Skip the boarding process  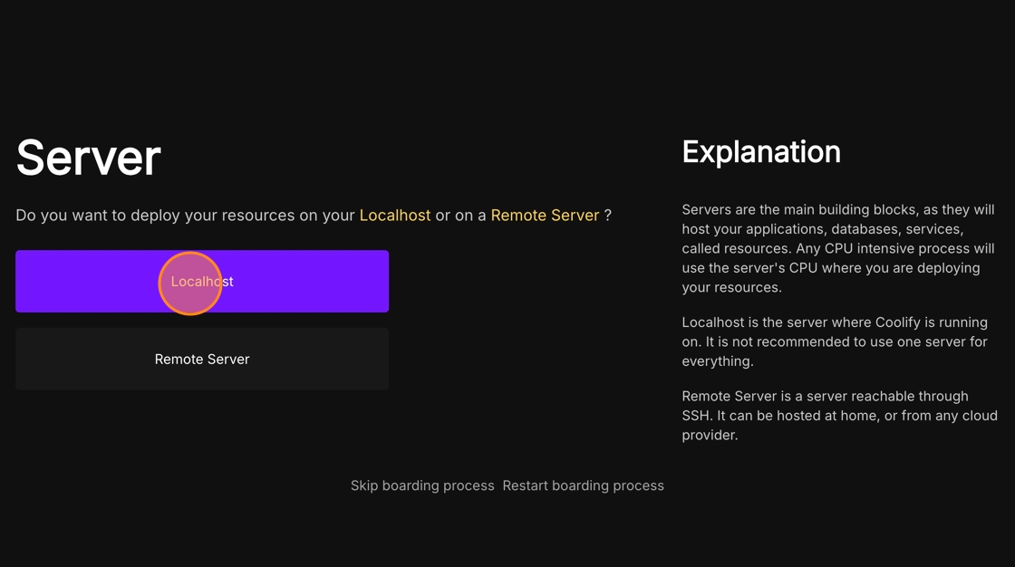tap(422, 485)
